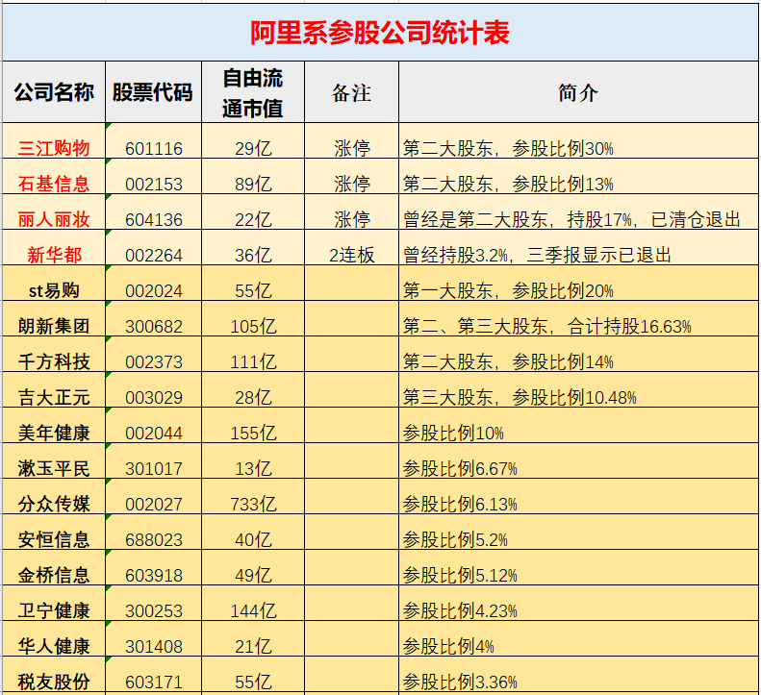Select the st易购 company cell
The width and height of the screenshot is (761, 695).
54,283
